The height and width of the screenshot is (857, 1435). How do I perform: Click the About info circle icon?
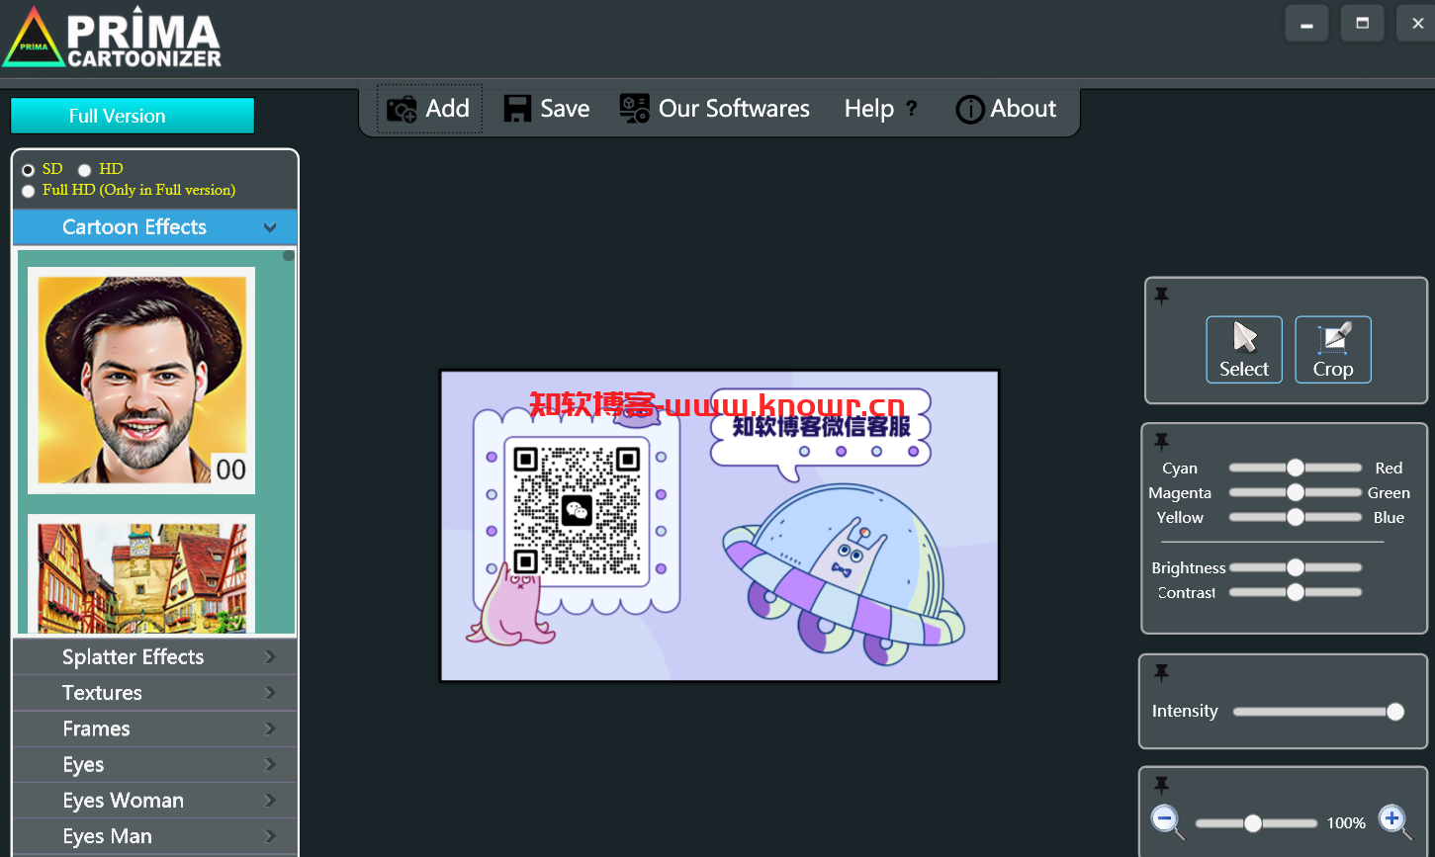tap(970, 110)
